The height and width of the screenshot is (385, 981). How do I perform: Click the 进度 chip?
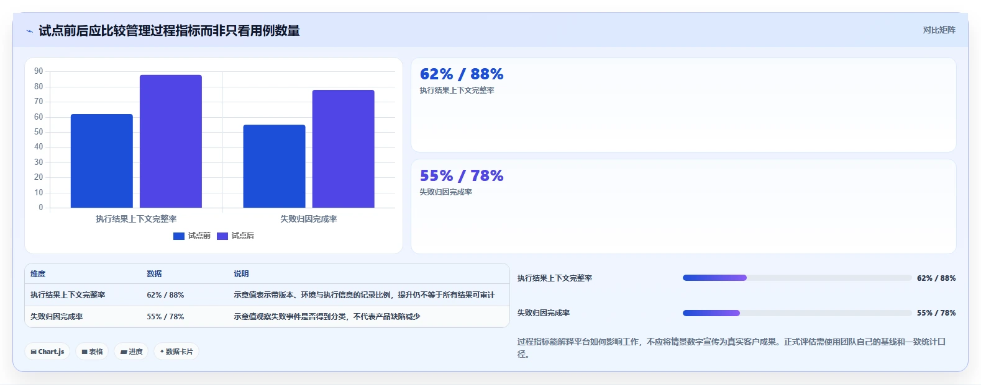coord(131,352)
